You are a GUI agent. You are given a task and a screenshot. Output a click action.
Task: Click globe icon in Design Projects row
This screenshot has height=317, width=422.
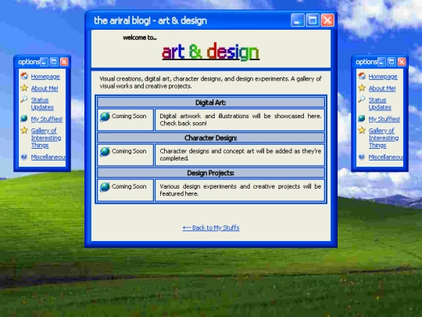105,187
